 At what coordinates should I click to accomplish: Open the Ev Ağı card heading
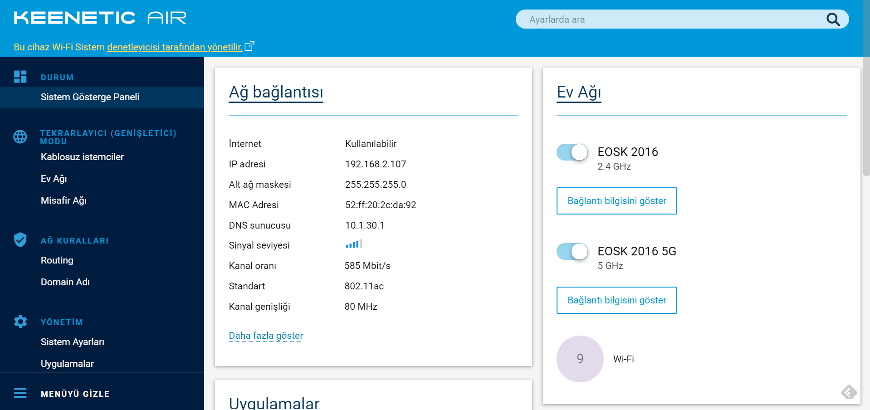pyautogui.click(x=579, y=92)
